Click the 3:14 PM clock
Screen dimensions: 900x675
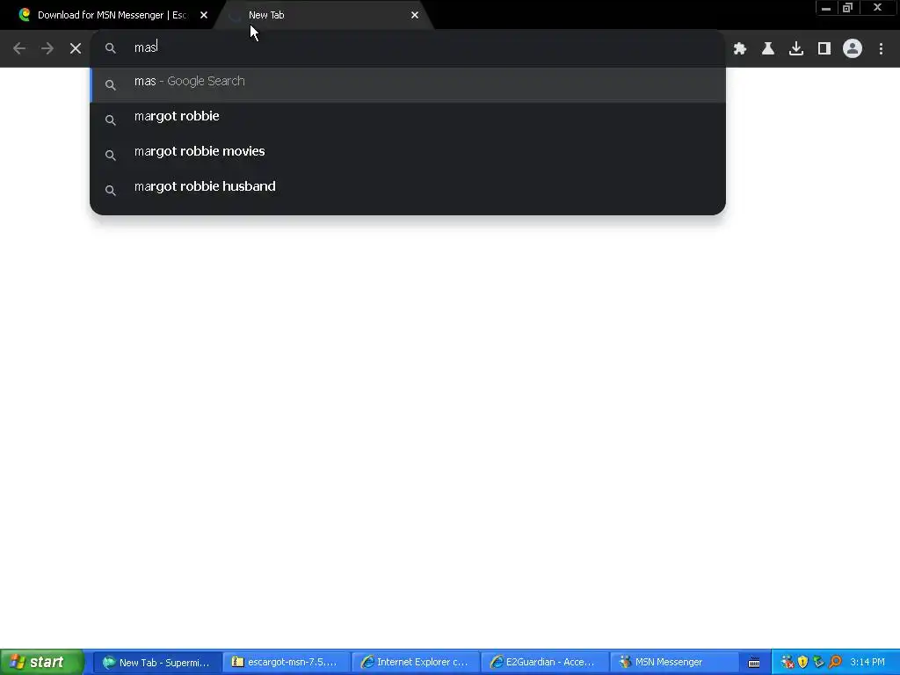[x=867, y=663]
